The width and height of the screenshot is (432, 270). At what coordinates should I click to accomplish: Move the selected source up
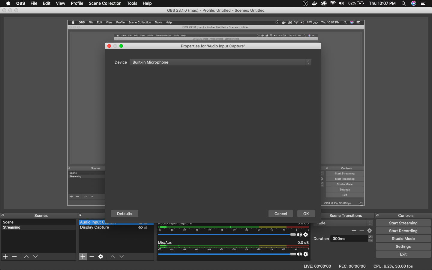113,256
